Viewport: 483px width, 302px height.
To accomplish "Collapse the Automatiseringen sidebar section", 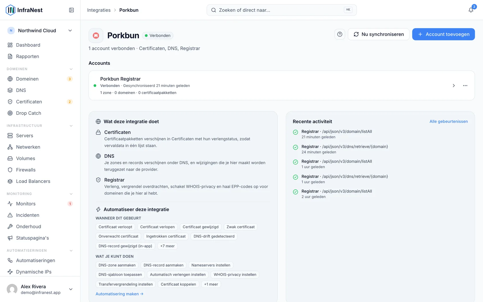I will (x=71, y=250).
